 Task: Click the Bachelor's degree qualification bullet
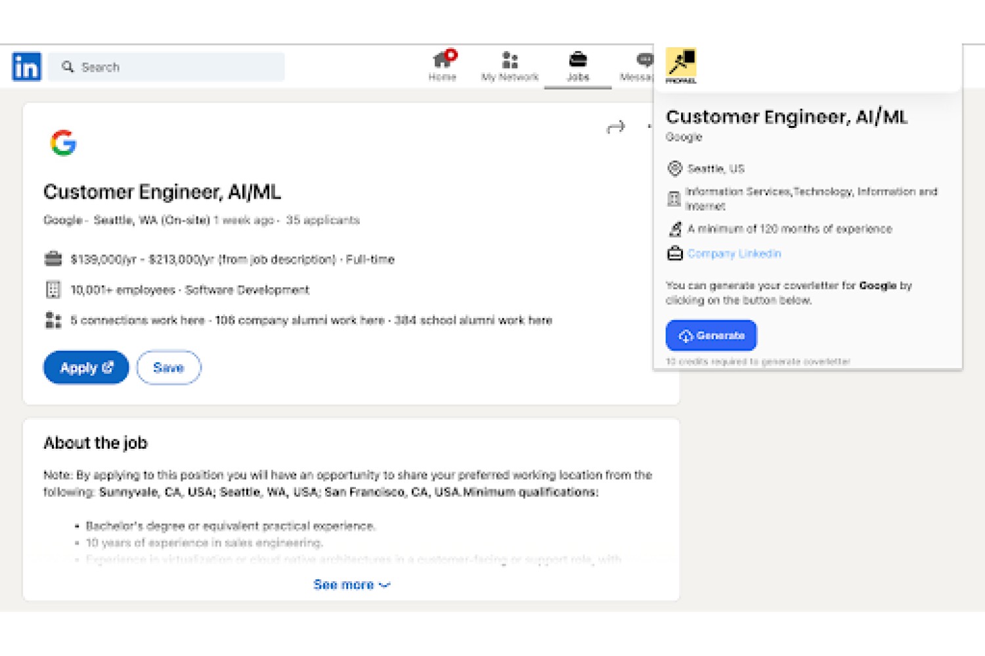click(x=230, y=526)
